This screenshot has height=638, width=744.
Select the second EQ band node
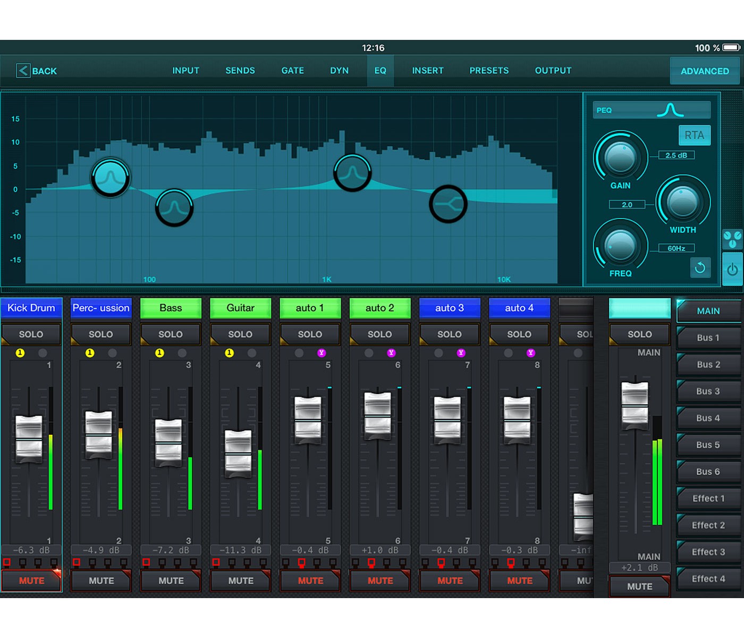[x=174, y=207]
